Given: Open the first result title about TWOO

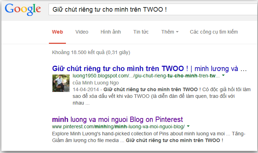Looking at the screenshot, I should 150,69.
